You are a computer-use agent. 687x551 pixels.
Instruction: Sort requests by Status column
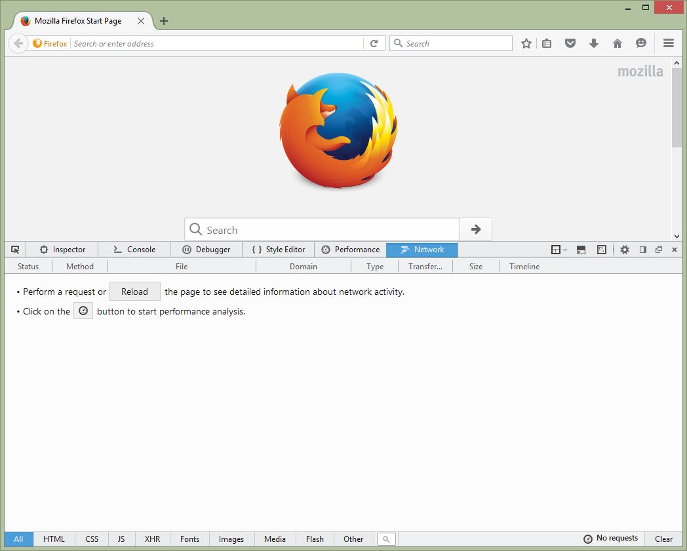tap(28, 266)
